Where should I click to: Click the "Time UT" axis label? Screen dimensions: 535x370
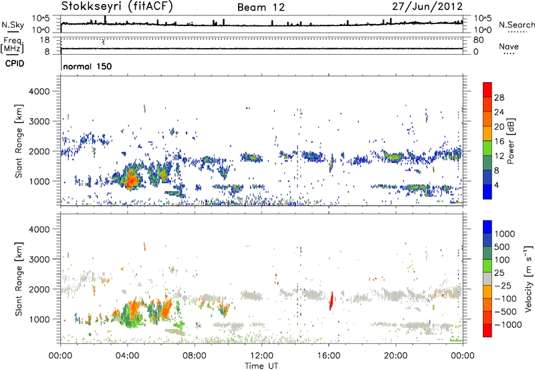[261, 366]
